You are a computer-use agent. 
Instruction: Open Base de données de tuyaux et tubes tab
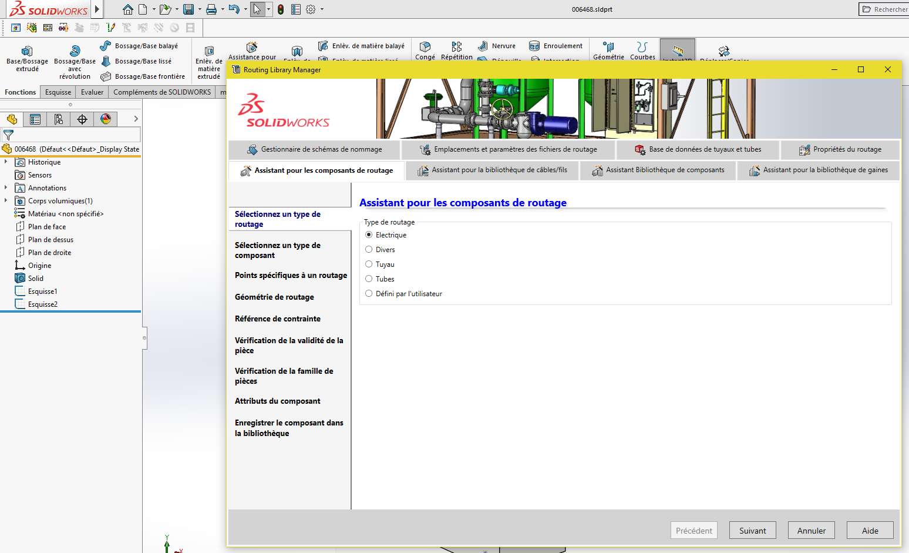click(698, 149)
